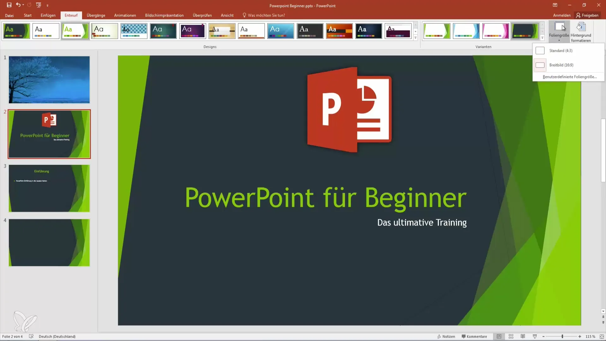Viewport: 606px width, 341px height.
Task: Open the Überprüfen tab
Action: [202, 15]
